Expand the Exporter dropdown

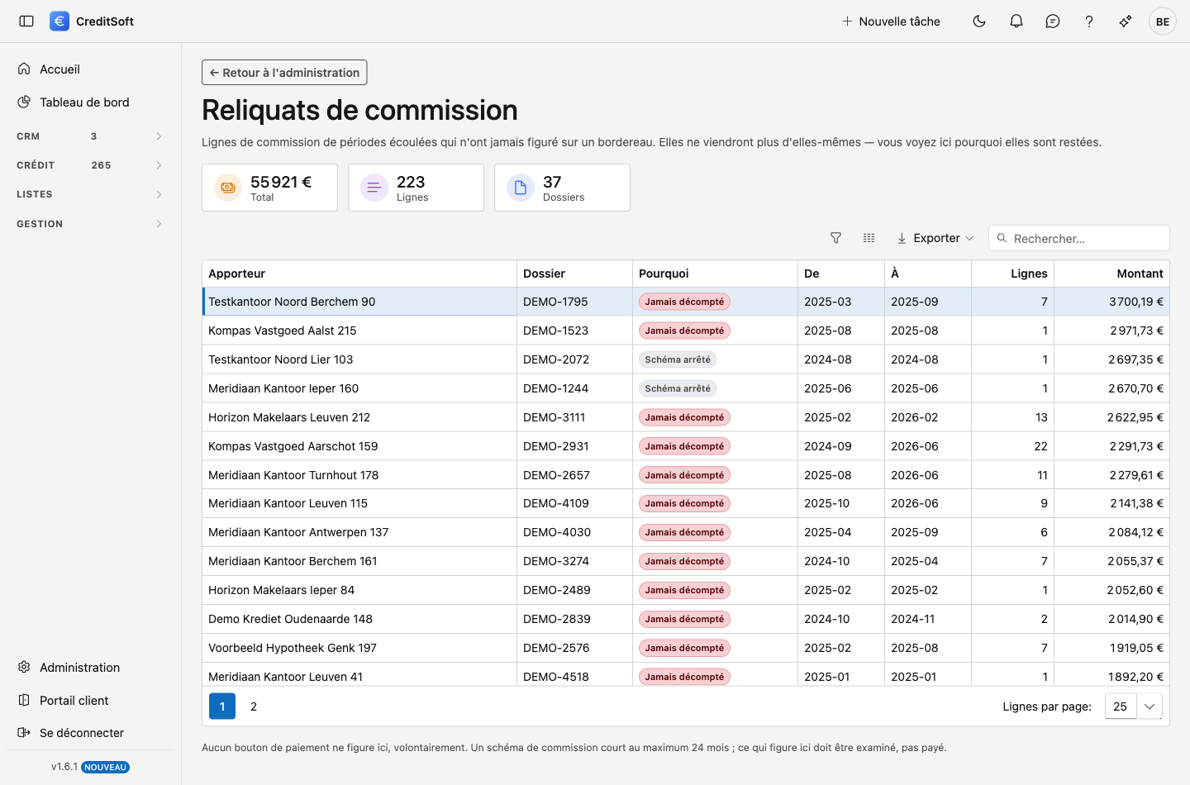coord(935,238)
